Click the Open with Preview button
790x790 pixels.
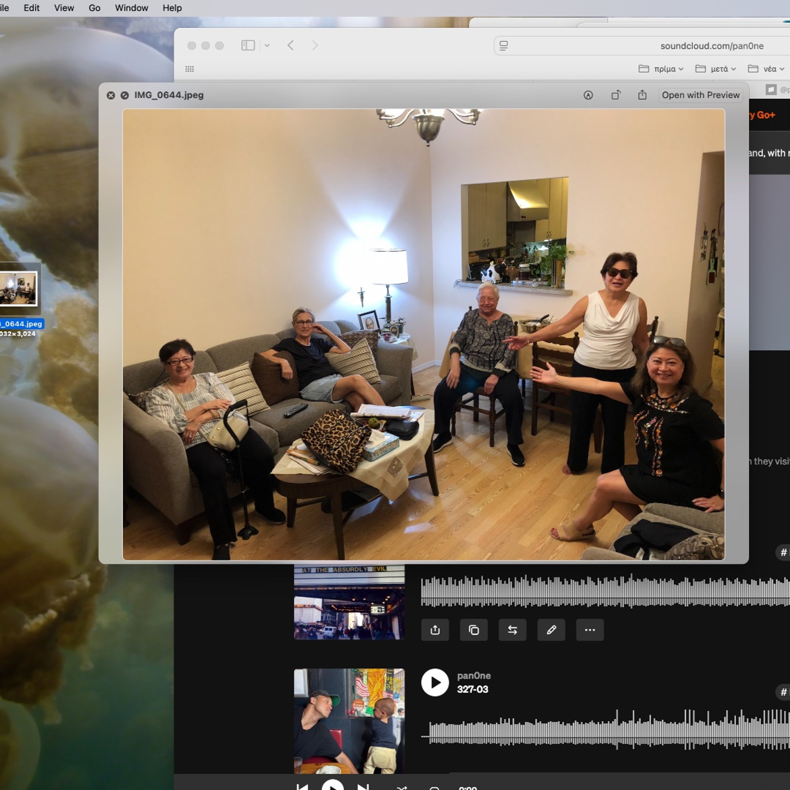(x=700, y=95)
